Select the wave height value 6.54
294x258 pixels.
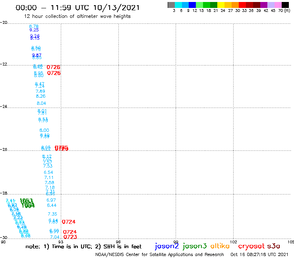48,172
